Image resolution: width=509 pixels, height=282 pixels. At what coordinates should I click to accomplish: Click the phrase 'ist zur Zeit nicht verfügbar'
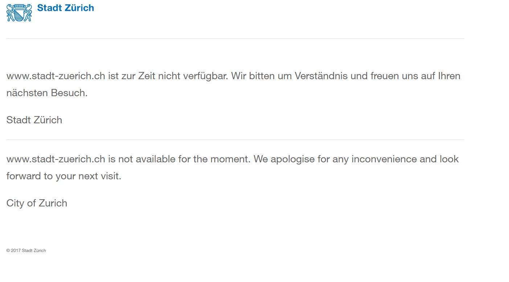click(x=168, y=76)
